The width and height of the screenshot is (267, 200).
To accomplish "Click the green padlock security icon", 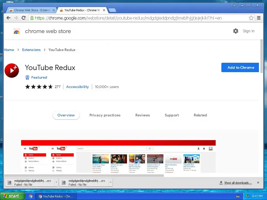I will point(32,18).
